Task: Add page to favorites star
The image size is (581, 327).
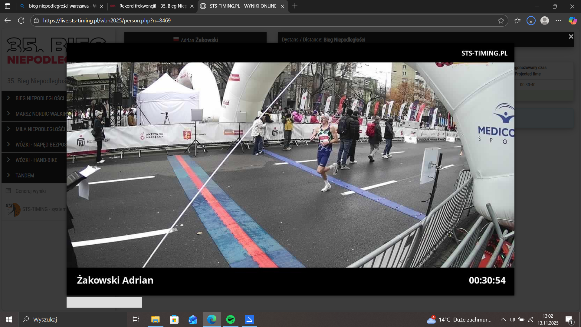Action: [x=501, y=21]
